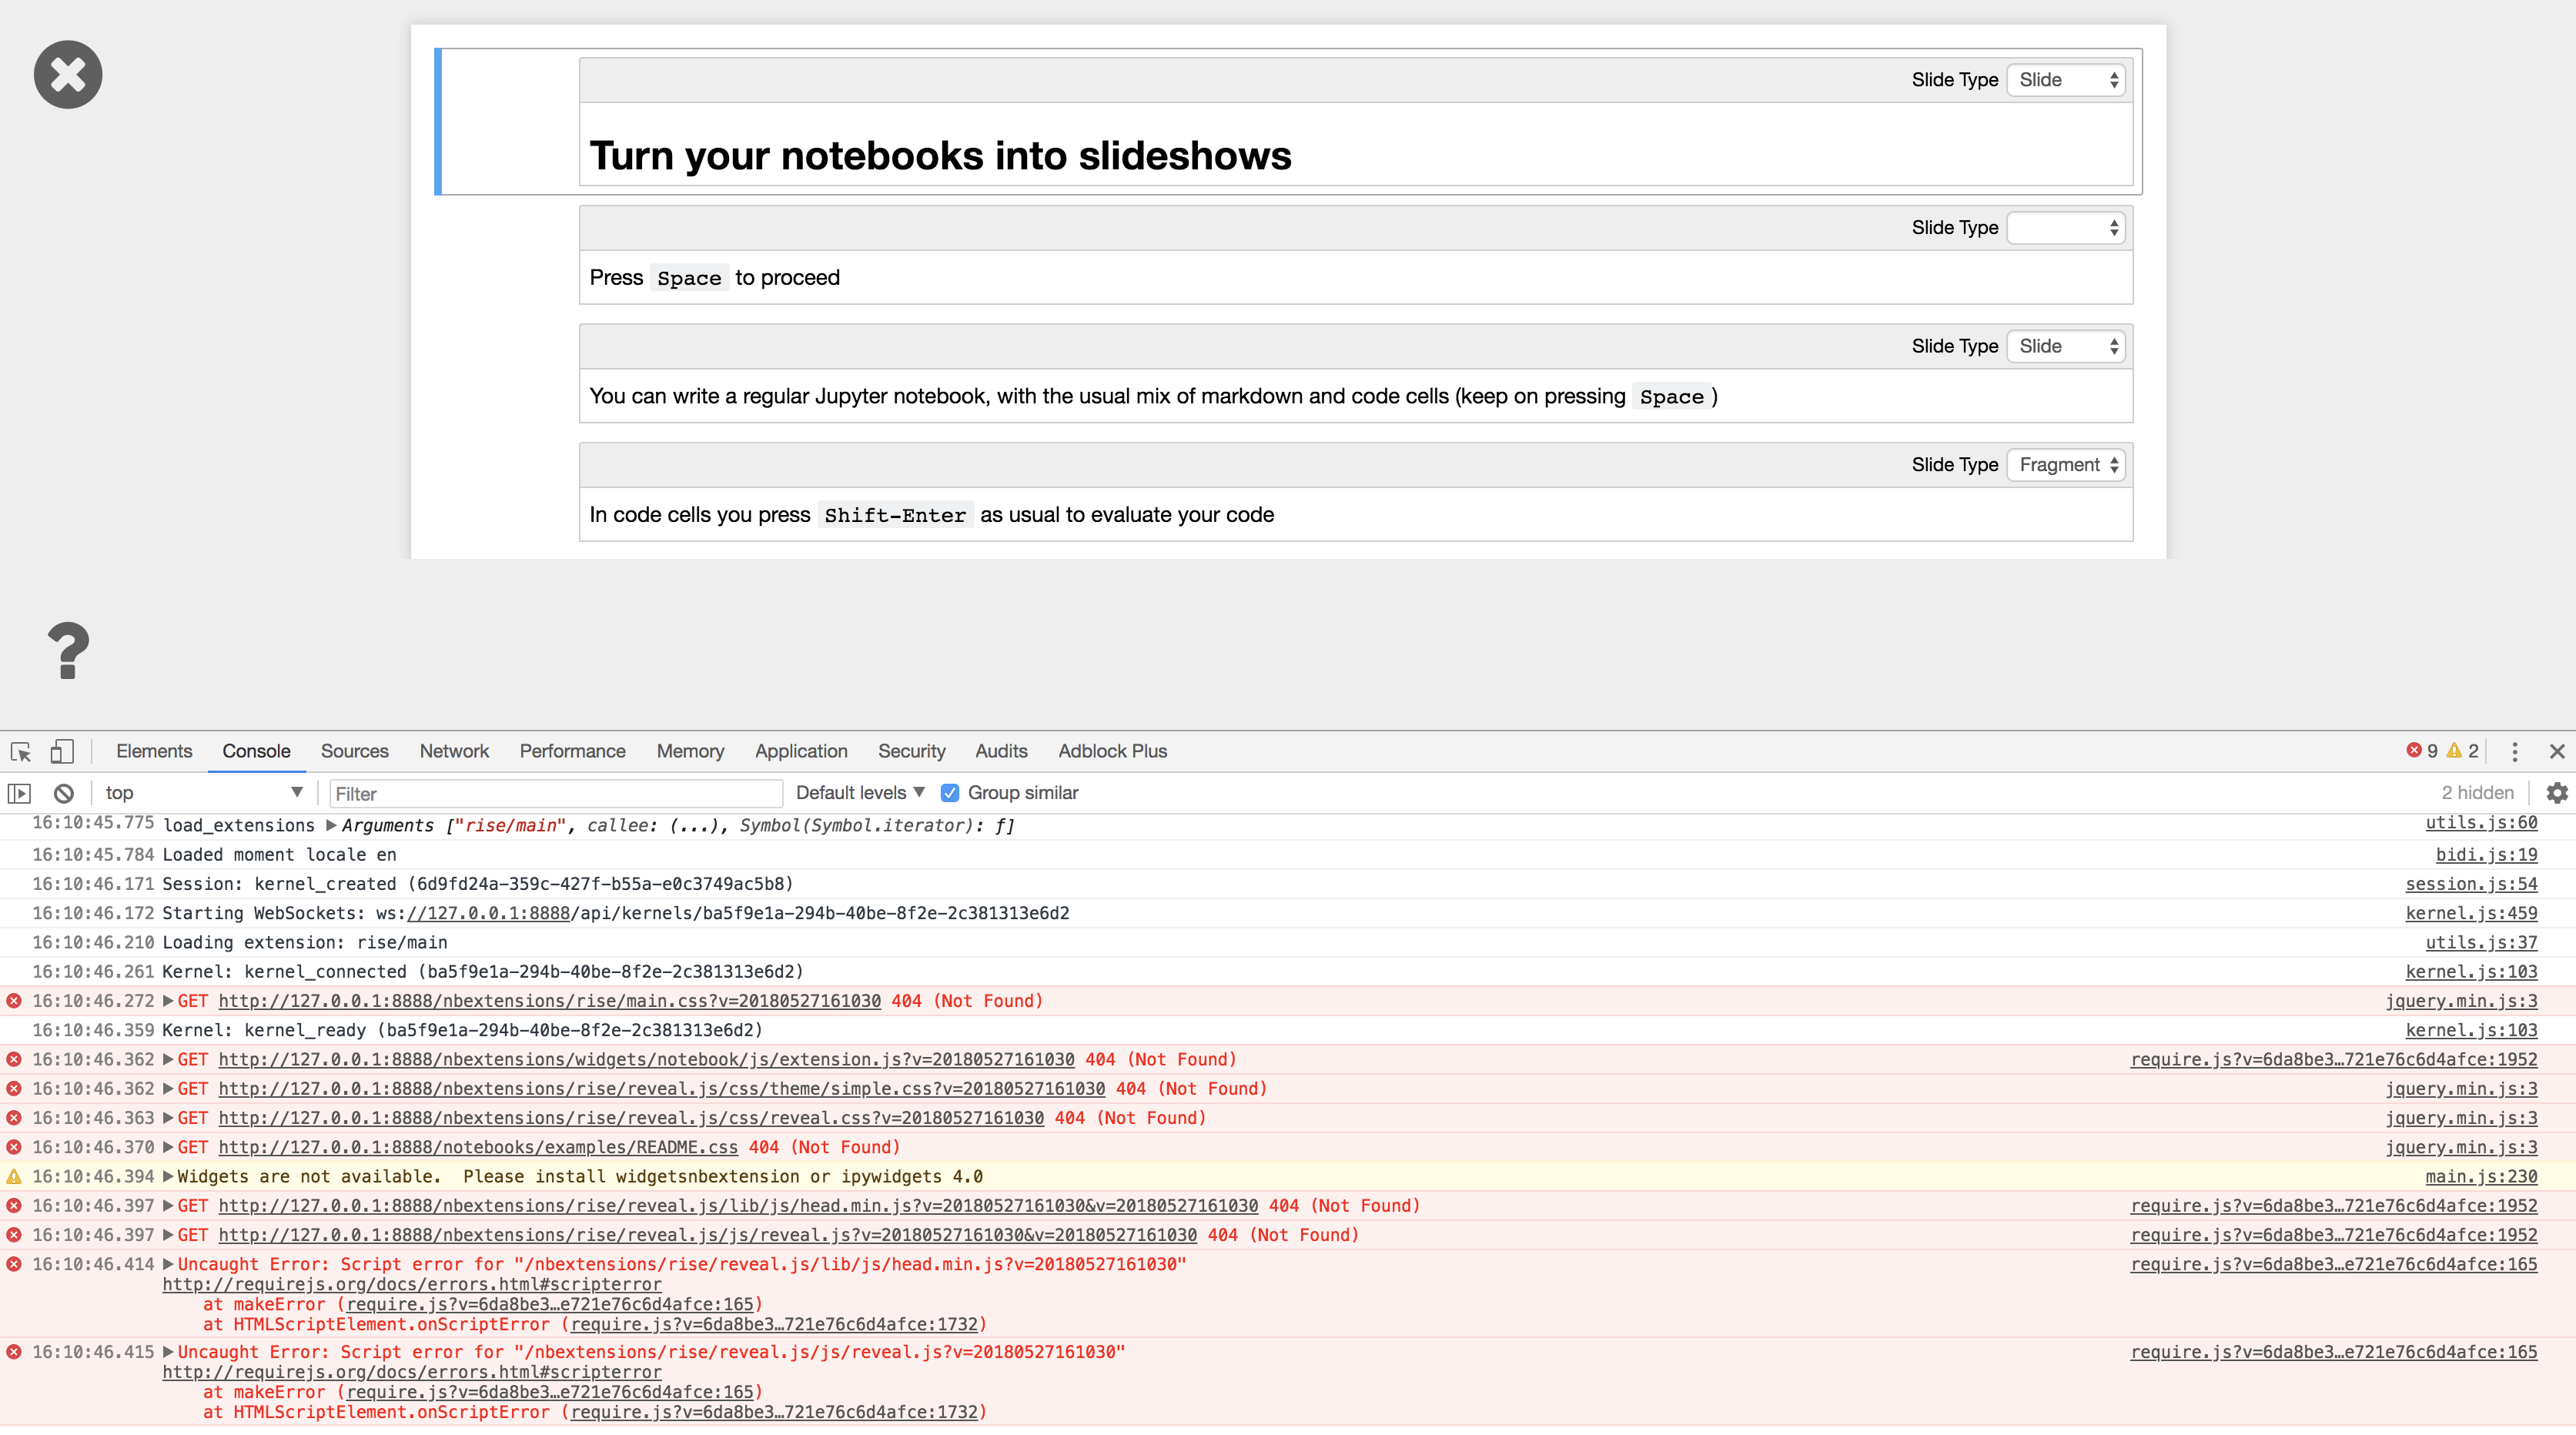The image size is (2576, 1435).
Task: Close the DevTools panel
Action: click(2557, 751)
